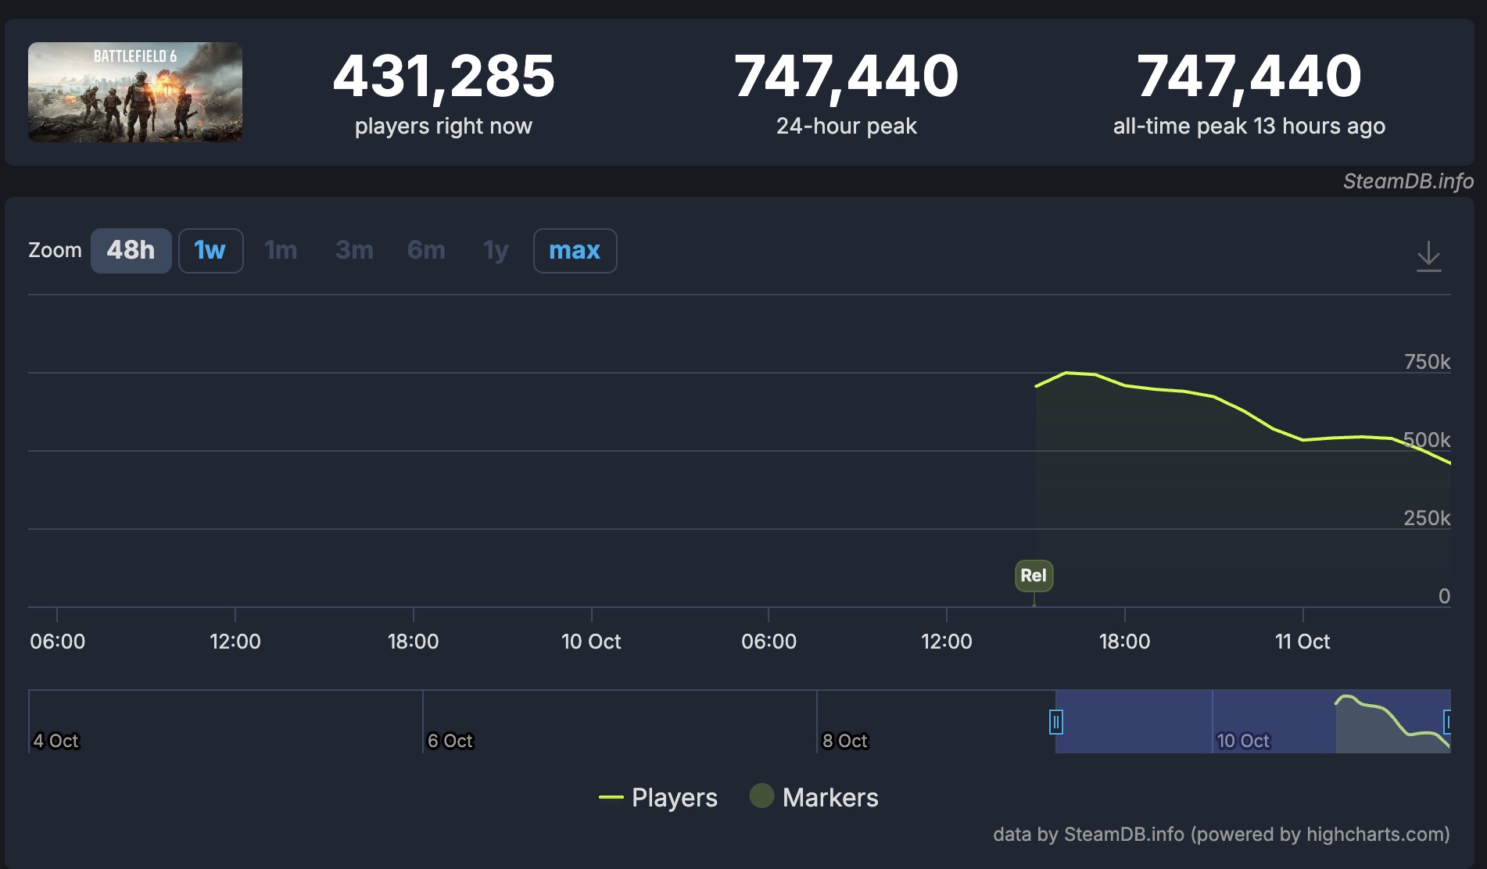This screenshot has height=869, width=1487.
Task: Click the Rel release marker on chart
Action: (x=1033, y=576)
